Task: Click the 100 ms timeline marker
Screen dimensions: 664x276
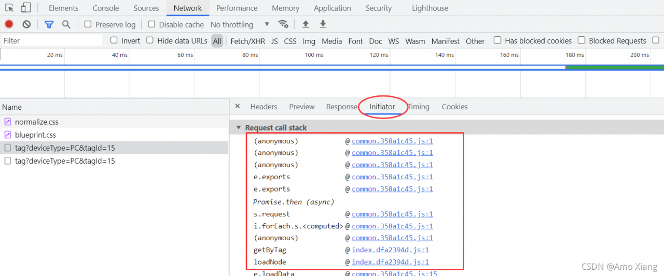Action: pos(314,55)
